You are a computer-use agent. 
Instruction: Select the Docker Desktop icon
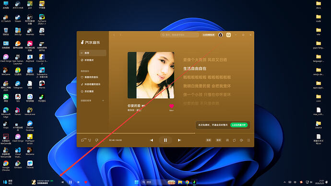[x=30, y=126]
